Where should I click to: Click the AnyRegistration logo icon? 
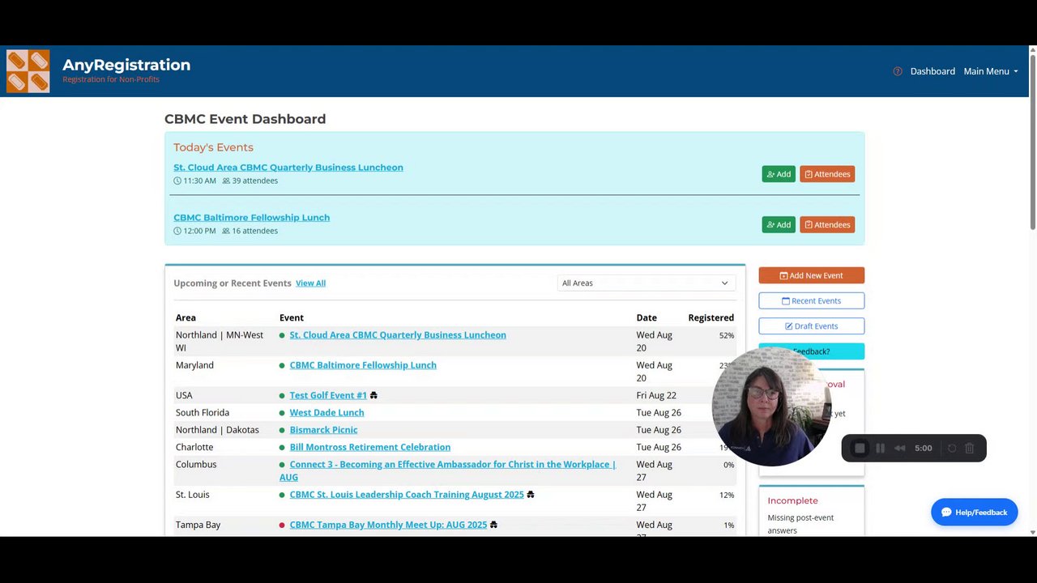pyautogui.click(x=28, y=71)
